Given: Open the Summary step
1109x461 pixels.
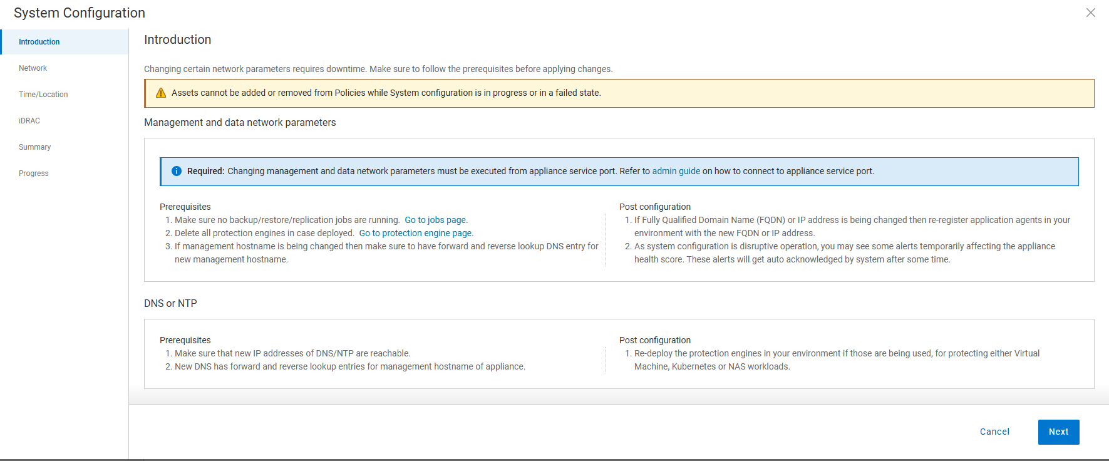Looking at the screenshot, I should [35, 147].
